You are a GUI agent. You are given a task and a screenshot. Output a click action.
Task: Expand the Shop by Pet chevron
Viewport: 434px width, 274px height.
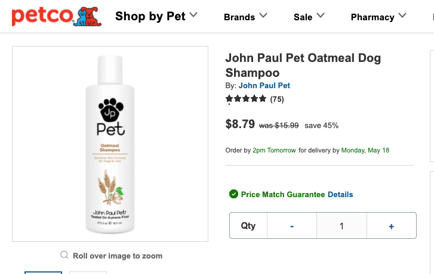(x=194, y=15)
